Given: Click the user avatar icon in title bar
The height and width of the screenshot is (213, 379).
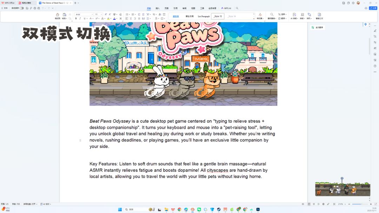Looking at the screenshot, I should pos(358,3).
